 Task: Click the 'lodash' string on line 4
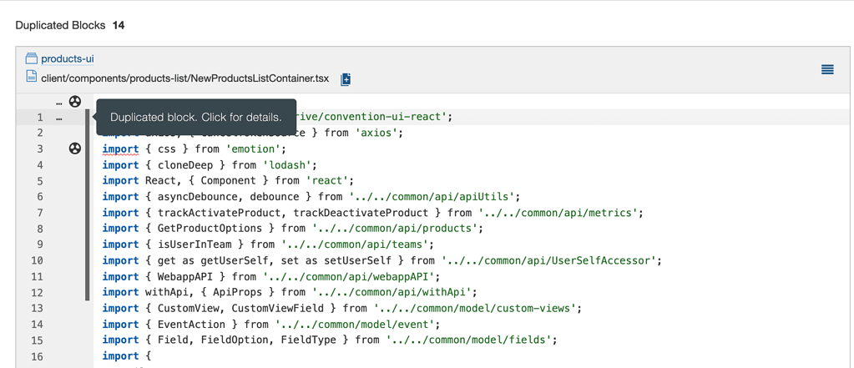coord(292,165)
